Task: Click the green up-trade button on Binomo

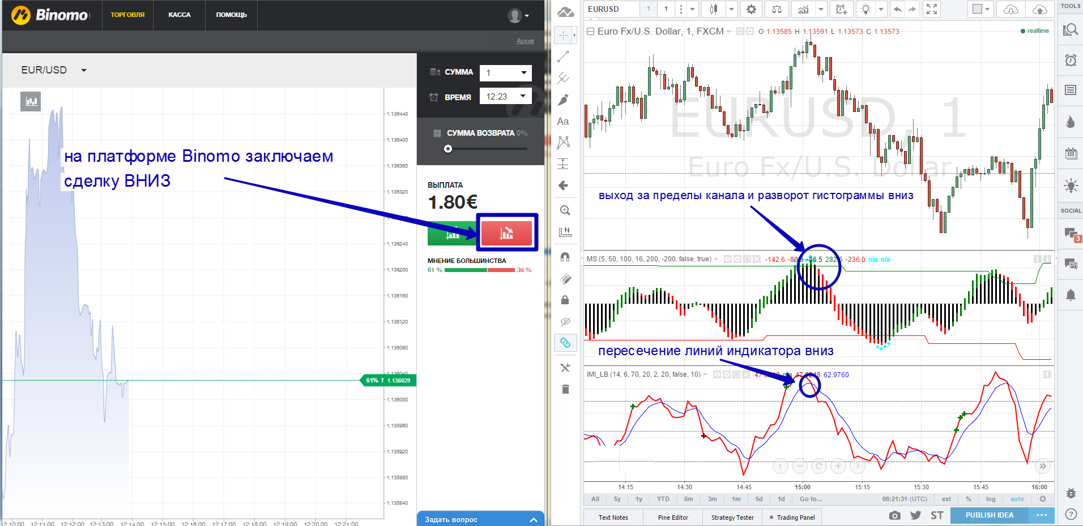Action: click(452, 232)
